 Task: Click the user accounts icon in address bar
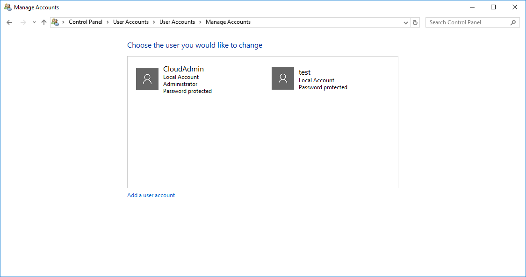pos(55,22)
